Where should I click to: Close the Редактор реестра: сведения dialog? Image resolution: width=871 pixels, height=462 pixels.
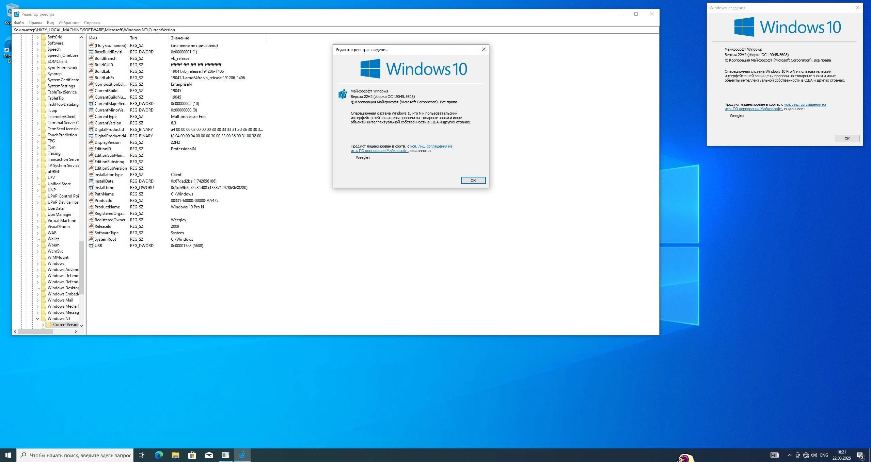pyautogui.click(x=484, y=49)
